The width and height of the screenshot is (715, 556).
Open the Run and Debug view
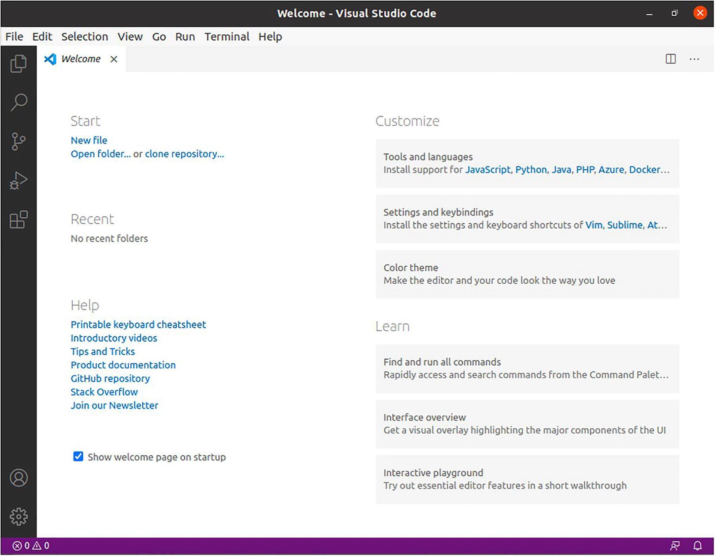[x=18, y=180]
